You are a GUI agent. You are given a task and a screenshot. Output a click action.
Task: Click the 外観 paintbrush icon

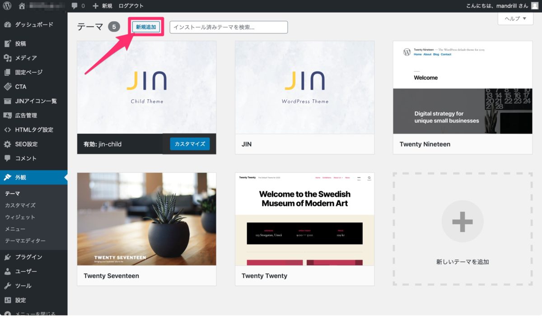(x=8, y=177)
